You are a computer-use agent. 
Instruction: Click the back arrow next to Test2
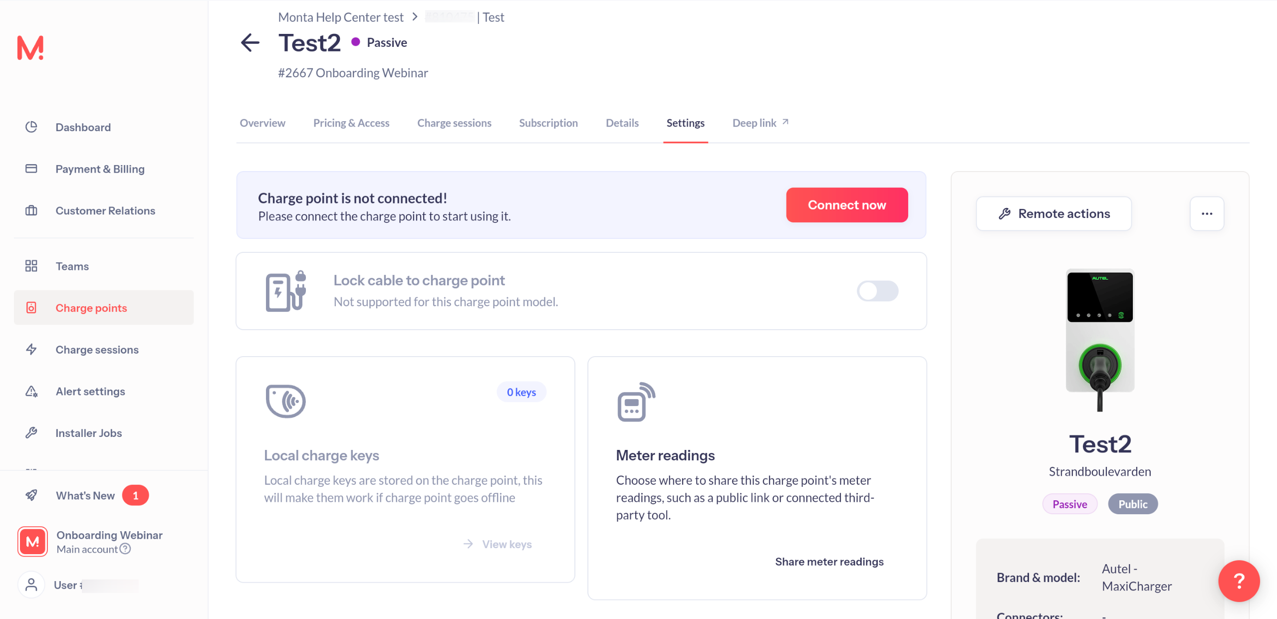tap(250, 43)
